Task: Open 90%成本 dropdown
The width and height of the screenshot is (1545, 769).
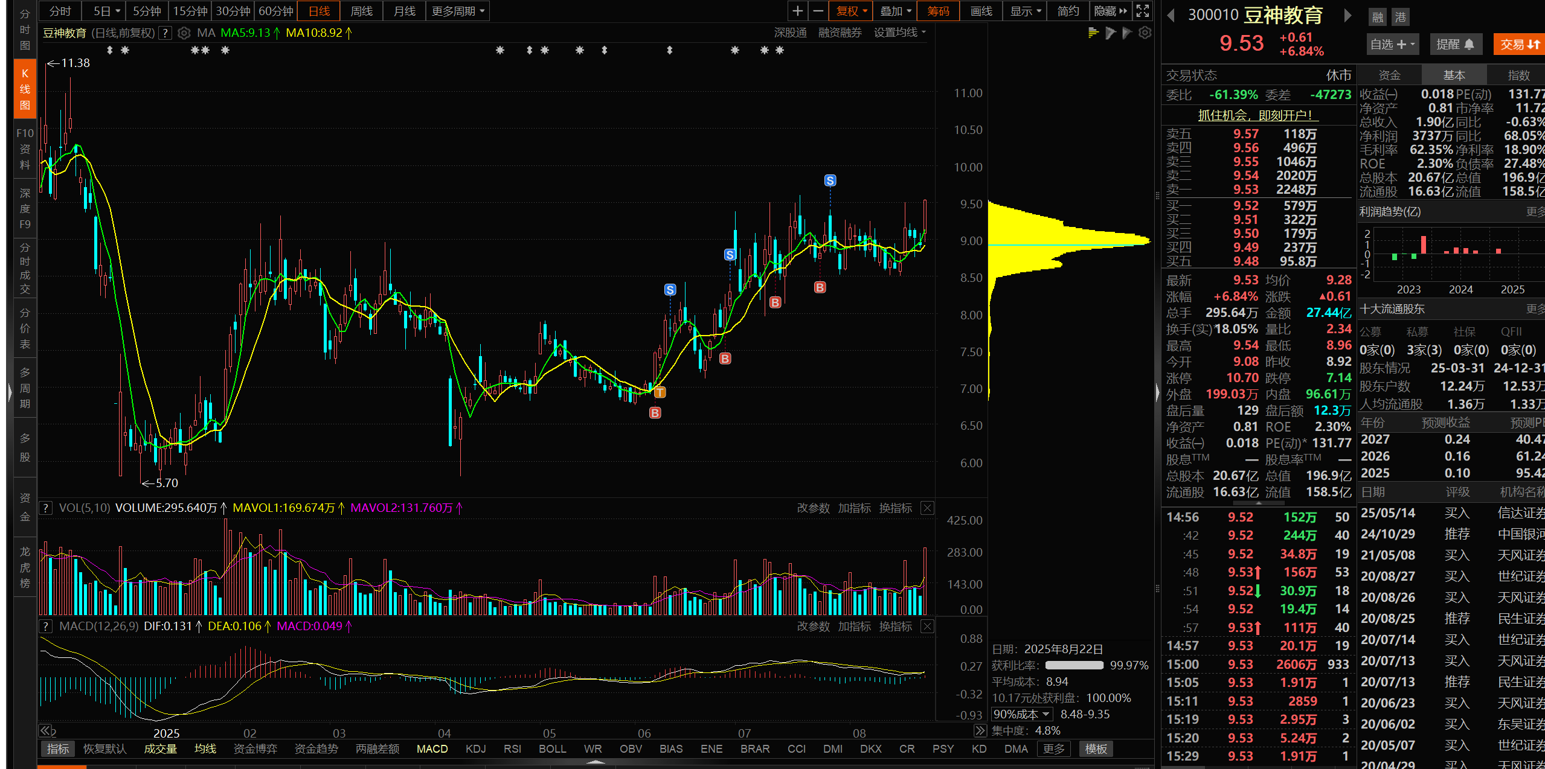Action: [1021, 714]
